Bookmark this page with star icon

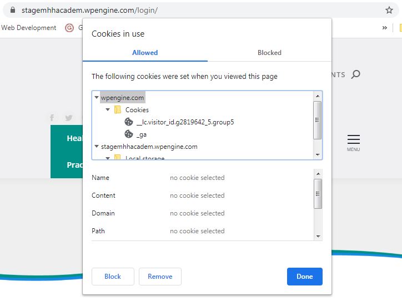[389, 10]
